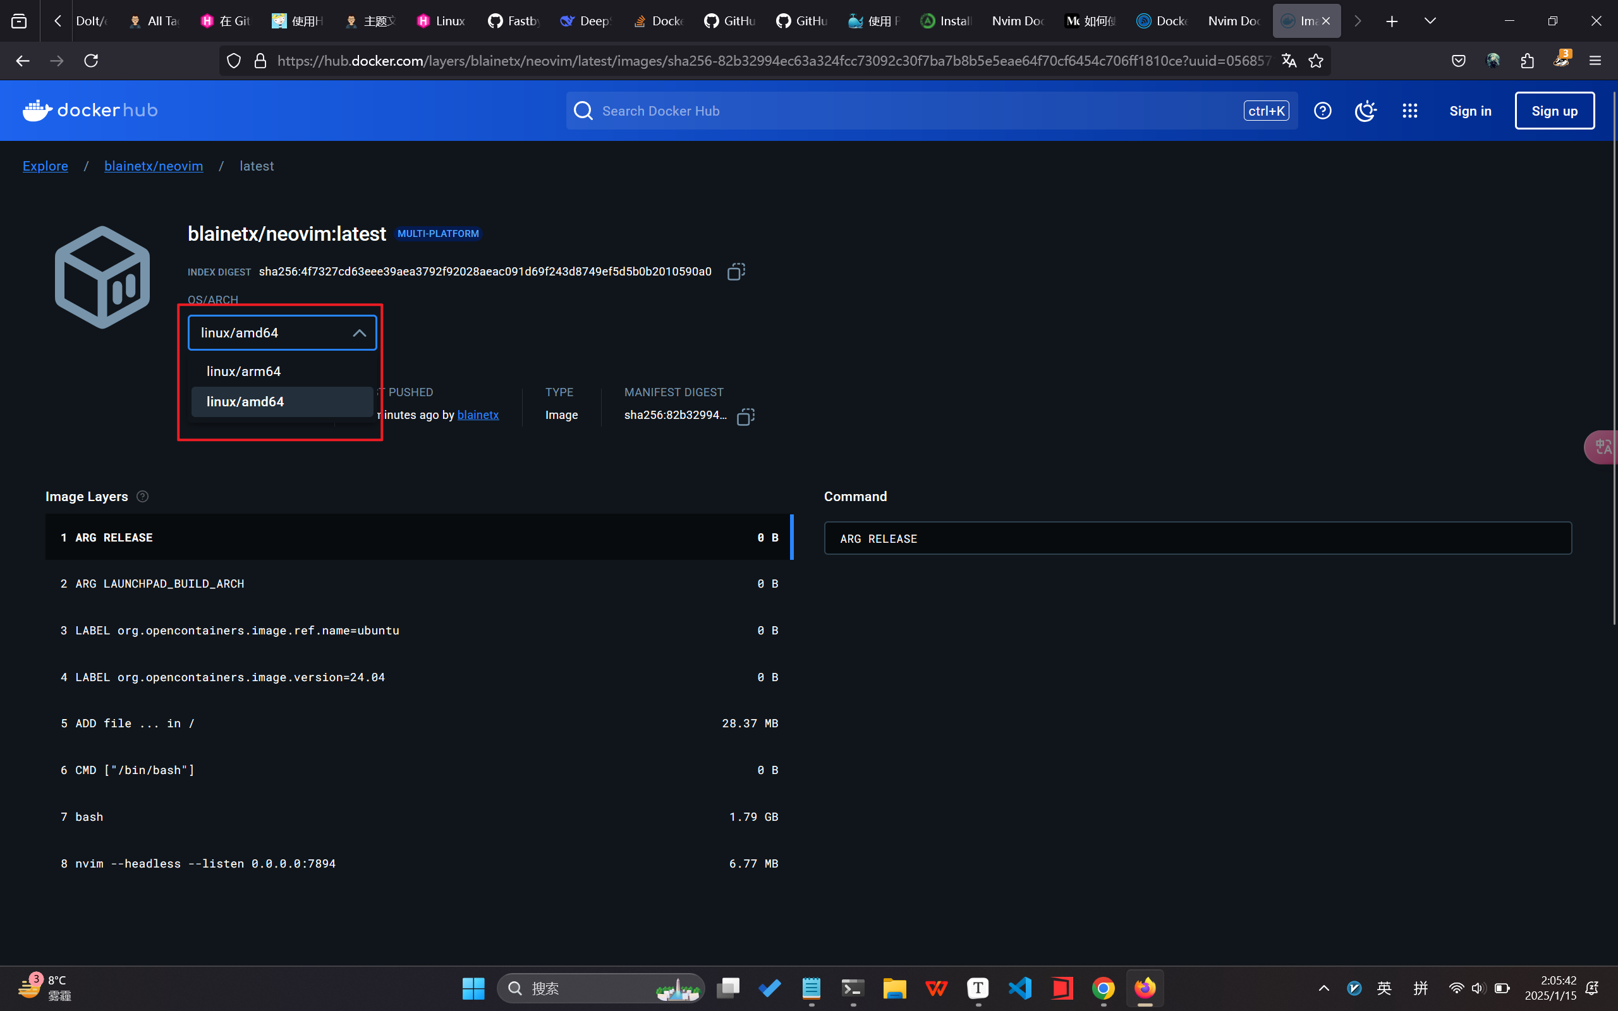Click the MULTI-PLATFORM badge
Viewport: 1618px width, 1011px height.
(x=438, y=233)
